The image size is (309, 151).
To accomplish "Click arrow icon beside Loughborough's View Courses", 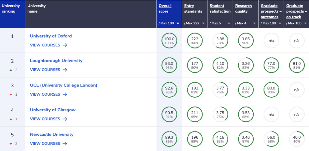I will [x=65, y=70].
